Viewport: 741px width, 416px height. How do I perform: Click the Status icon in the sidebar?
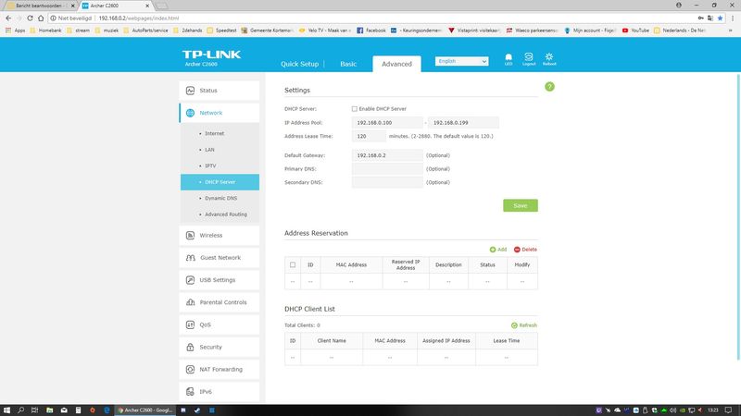(x=191, y=91)
